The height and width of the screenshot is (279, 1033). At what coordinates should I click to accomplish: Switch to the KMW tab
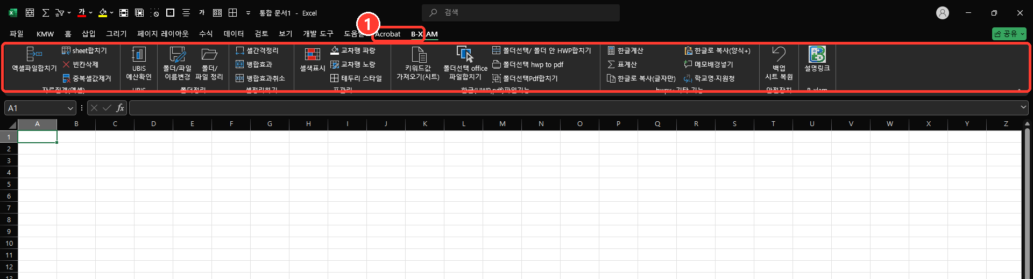(x=45, y=34)
